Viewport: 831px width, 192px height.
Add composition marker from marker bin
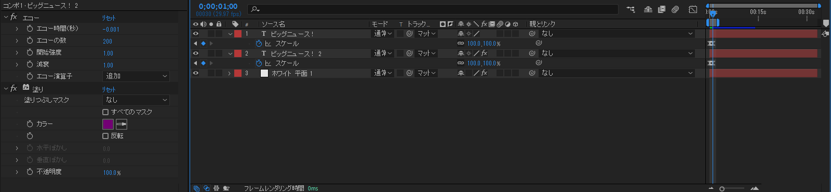click(x=826, y=23)
